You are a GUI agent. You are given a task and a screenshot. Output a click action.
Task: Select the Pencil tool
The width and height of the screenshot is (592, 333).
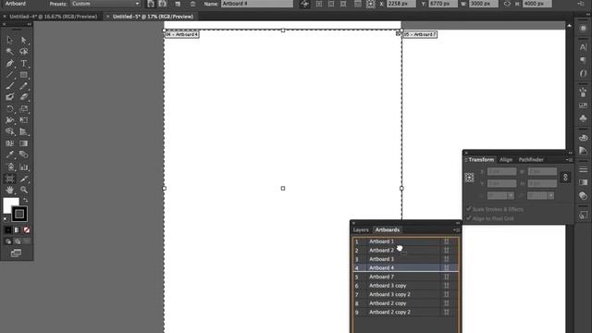(x=24, y=86)
